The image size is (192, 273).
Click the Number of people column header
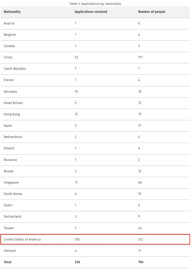pyautogui.click(x=152, y=12)
